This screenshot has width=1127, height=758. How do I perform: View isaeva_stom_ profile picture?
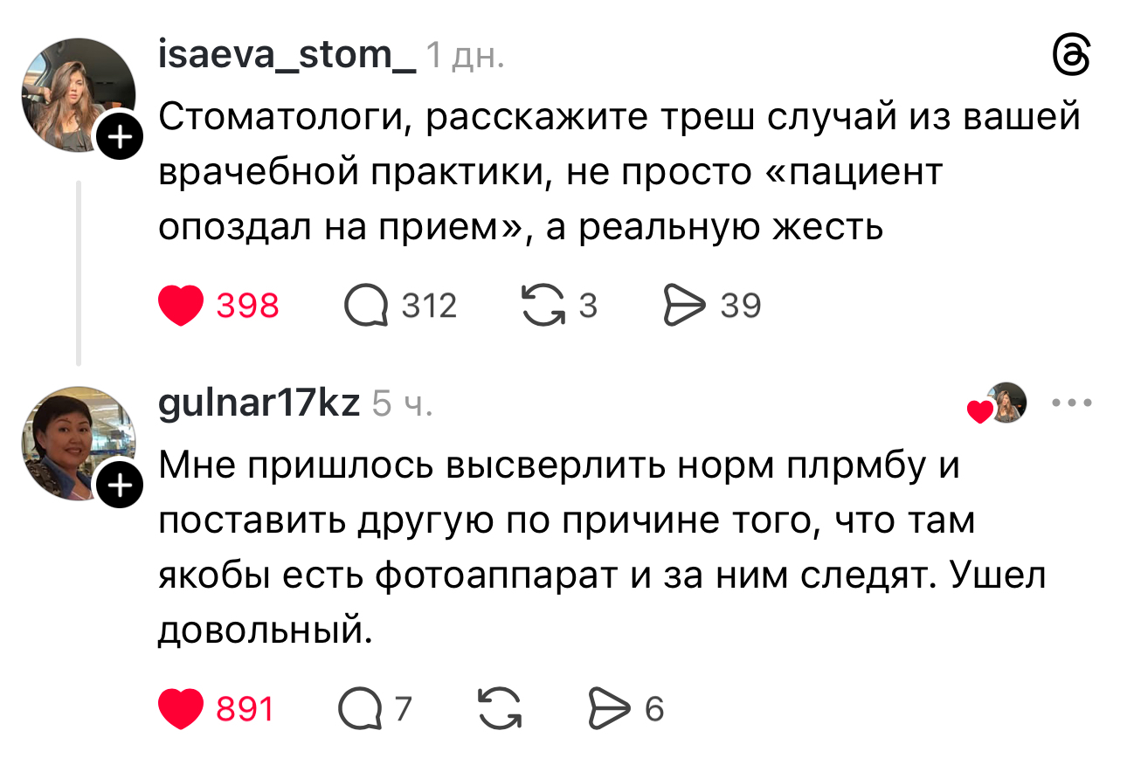coord(77,93)
